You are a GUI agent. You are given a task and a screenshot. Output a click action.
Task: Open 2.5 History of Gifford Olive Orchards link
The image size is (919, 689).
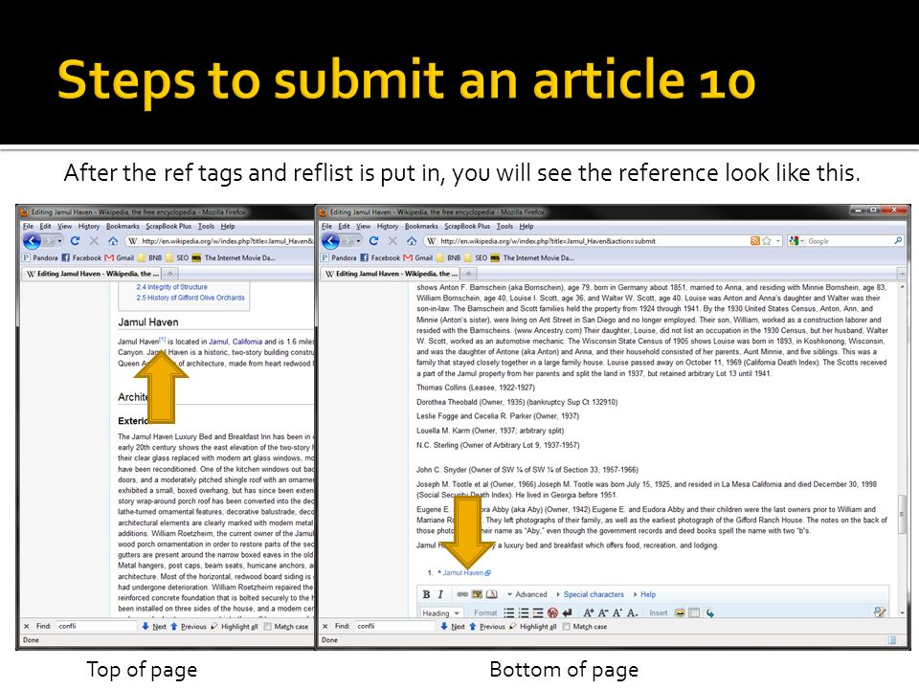(x=191, y=298)
